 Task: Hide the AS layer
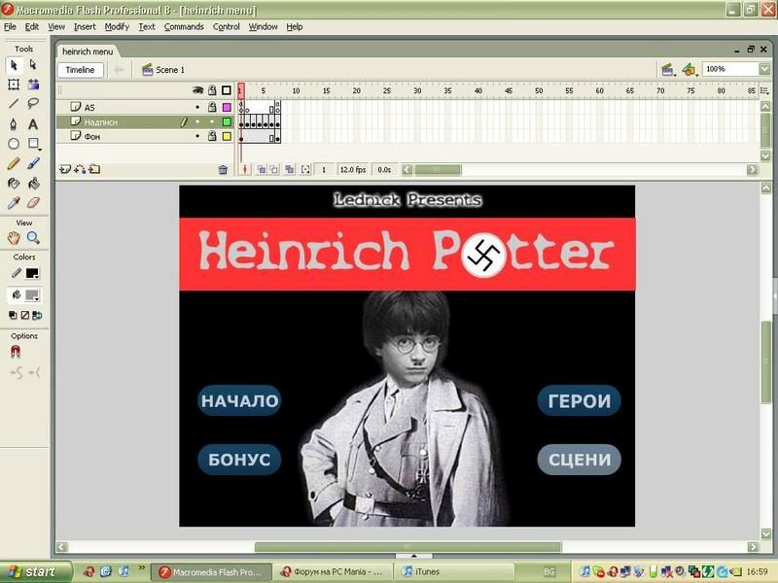[197, 107]
